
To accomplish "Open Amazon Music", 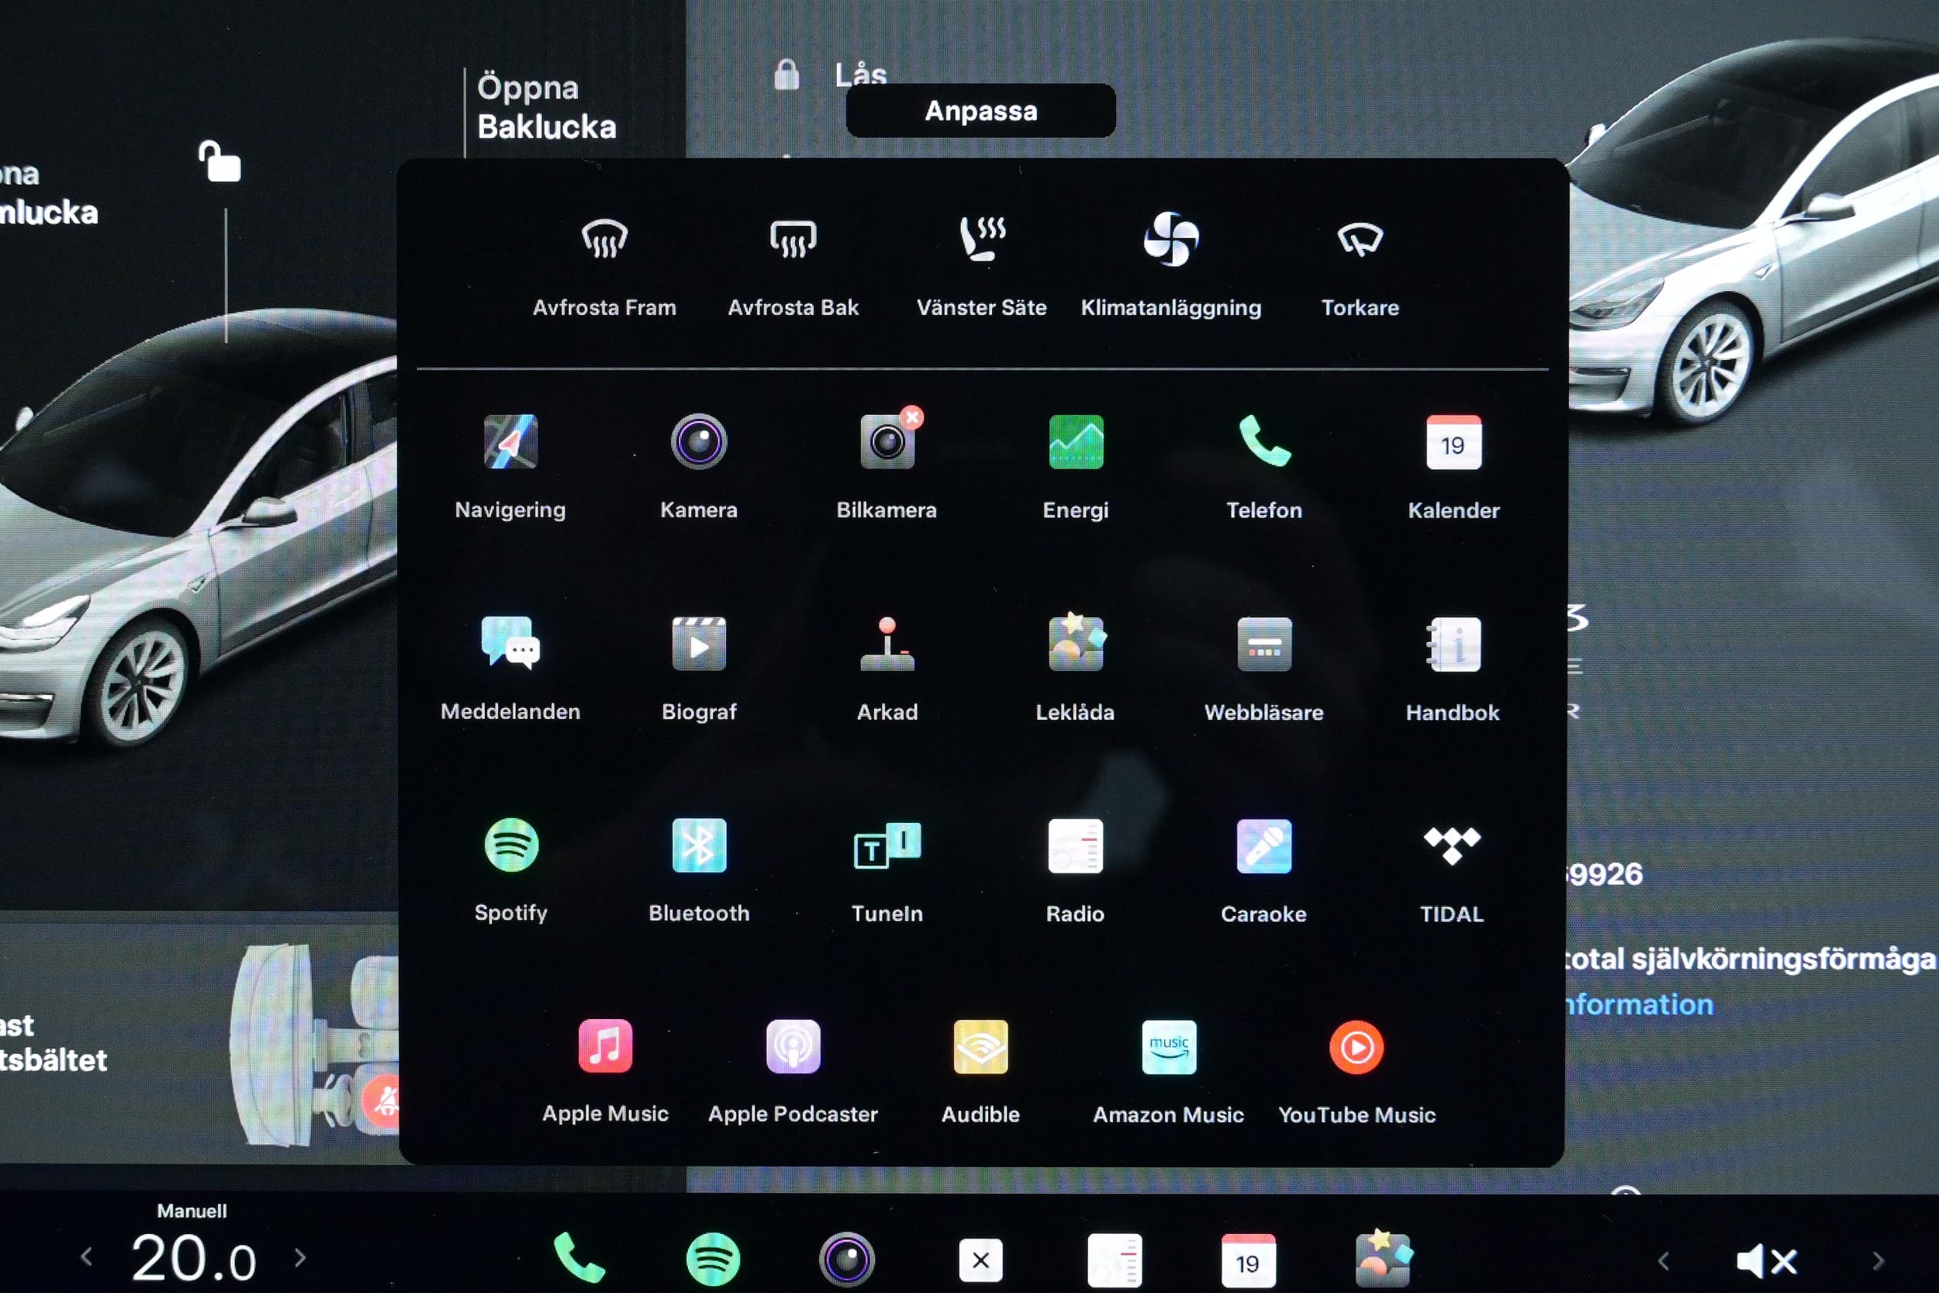I will [1169, 1071].
